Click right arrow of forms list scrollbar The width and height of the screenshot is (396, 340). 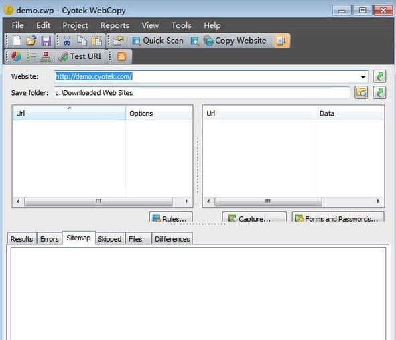tap(378, 201)
